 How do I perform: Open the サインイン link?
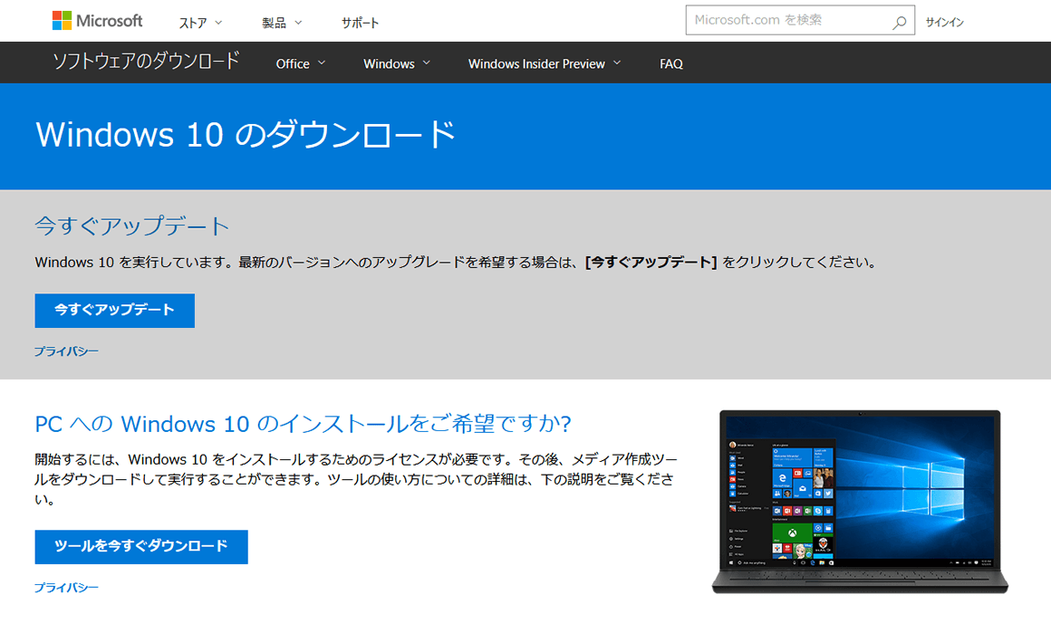[x=944, y=20]
